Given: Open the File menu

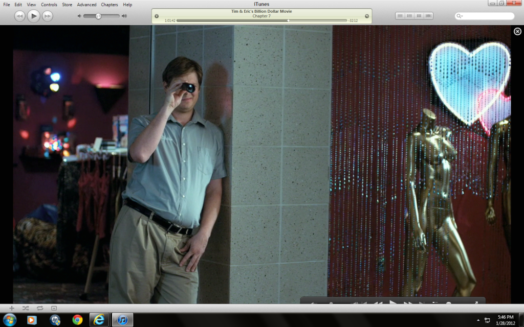Looking at the screenshot, I should pyautogui.click(x=6, y=5).
